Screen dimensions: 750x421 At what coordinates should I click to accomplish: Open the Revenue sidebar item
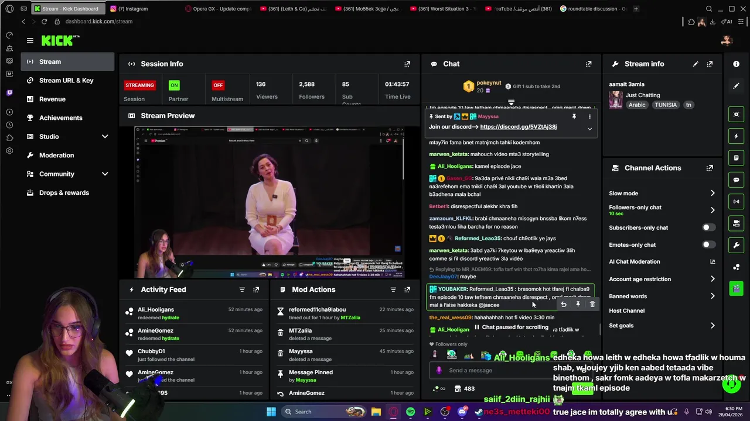coord(67,99)
